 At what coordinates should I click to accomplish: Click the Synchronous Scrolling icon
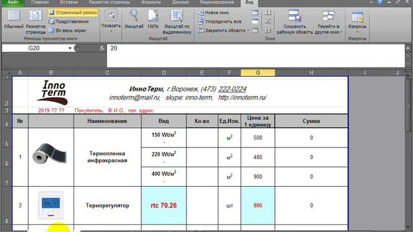click(268, 21)
